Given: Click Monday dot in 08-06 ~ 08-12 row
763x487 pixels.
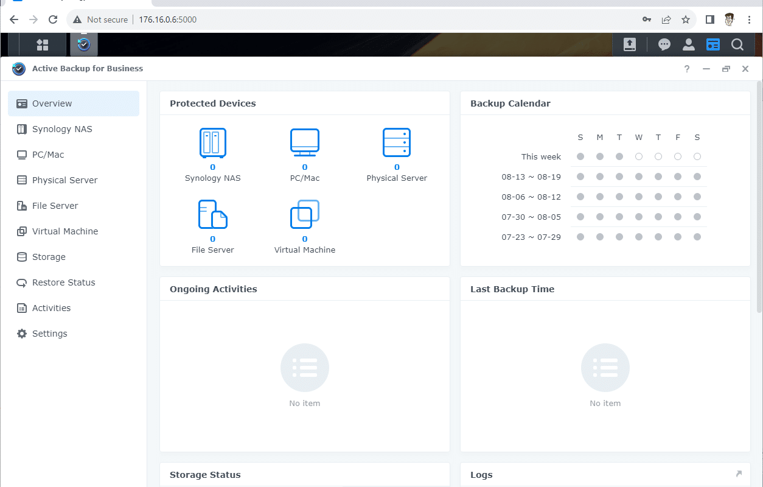Looking at the screenshot, I should point(600,197).
